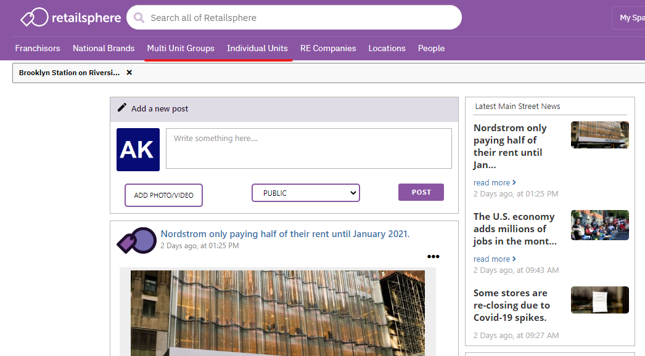Image resolution: width=645 pixels, height=356 pixels.
Task: Open the PUBLIC visibility dropdown
Action: 306,193
